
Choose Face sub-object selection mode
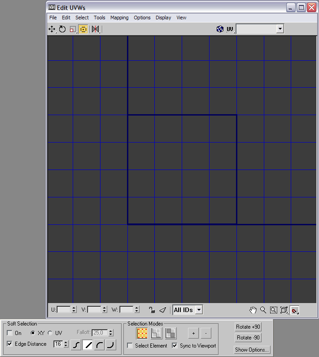click(170, 333)
